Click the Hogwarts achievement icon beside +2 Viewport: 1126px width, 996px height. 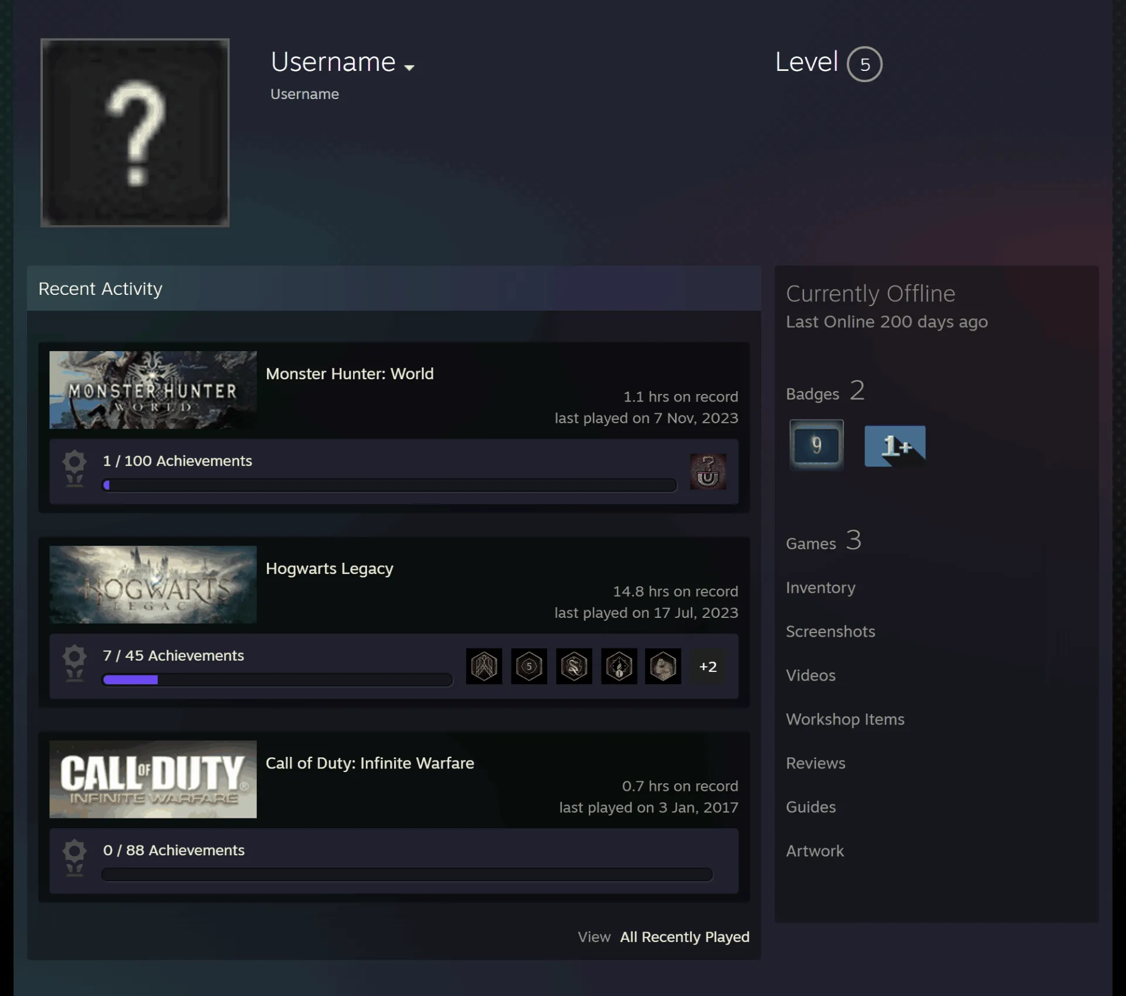pos(663,666)
